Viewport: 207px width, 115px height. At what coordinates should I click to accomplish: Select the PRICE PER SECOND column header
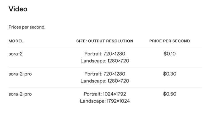click(170, 41)
